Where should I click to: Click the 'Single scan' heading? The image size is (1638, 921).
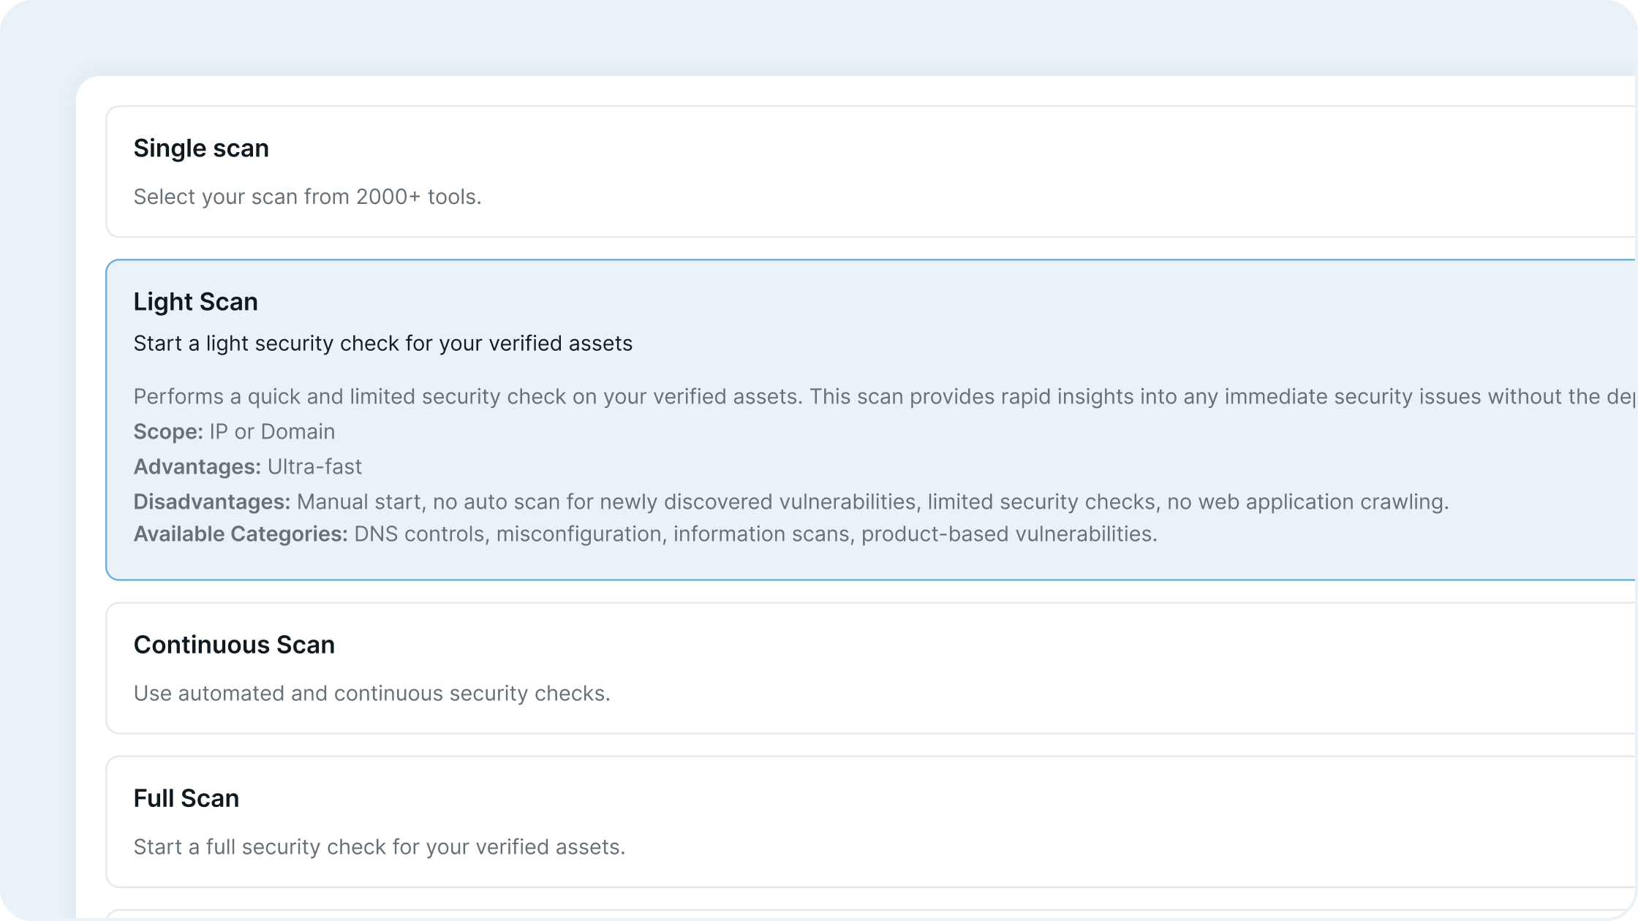click(201, 148)
